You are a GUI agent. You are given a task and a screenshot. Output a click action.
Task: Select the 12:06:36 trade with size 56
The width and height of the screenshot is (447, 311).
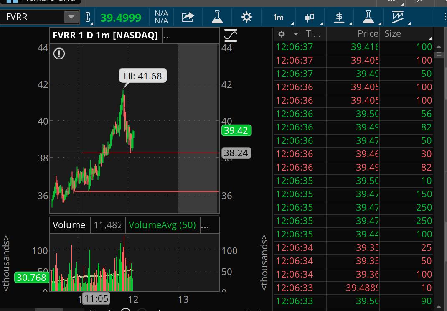point(353,114)
